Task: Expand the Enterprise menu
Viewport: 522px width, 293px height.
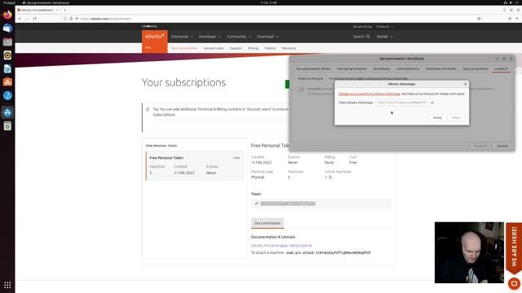Action: coord(182,37)
